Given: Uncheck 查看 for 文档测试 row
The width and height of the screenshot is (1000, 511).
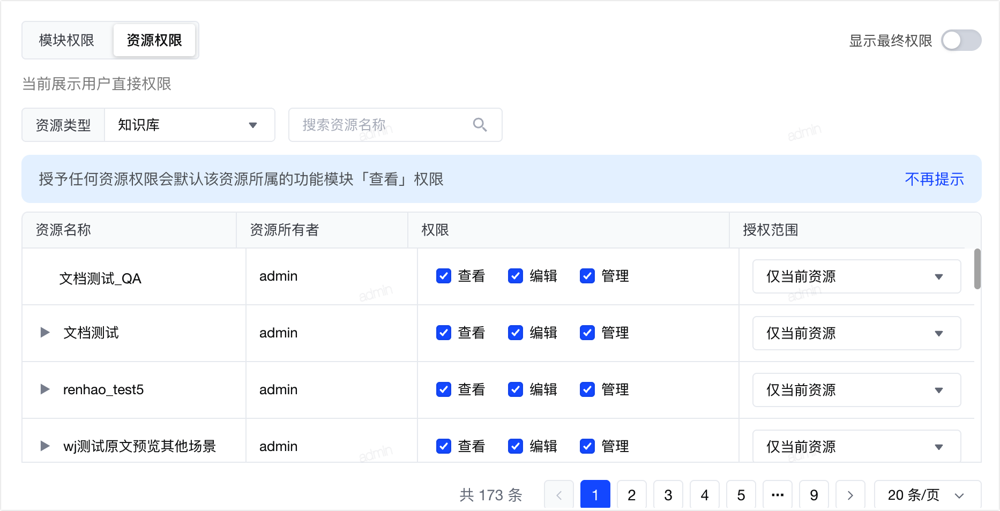Looking at the screenshot, I should coord(444,333).
